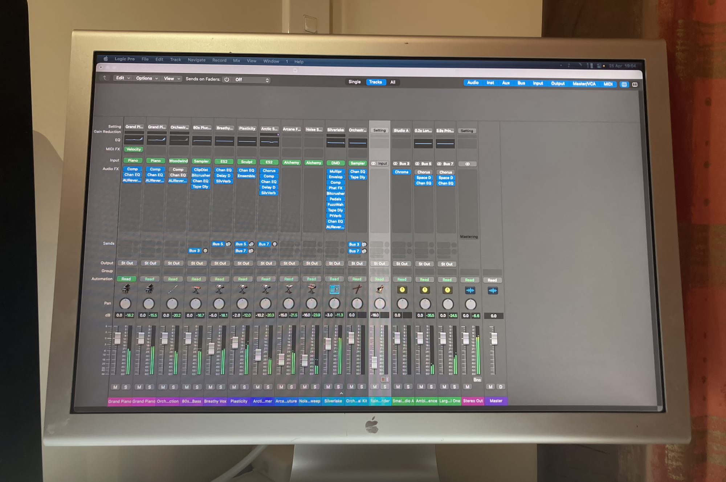
Task: Click the synth icon on Plasticity strip
Action: [242, 289]
